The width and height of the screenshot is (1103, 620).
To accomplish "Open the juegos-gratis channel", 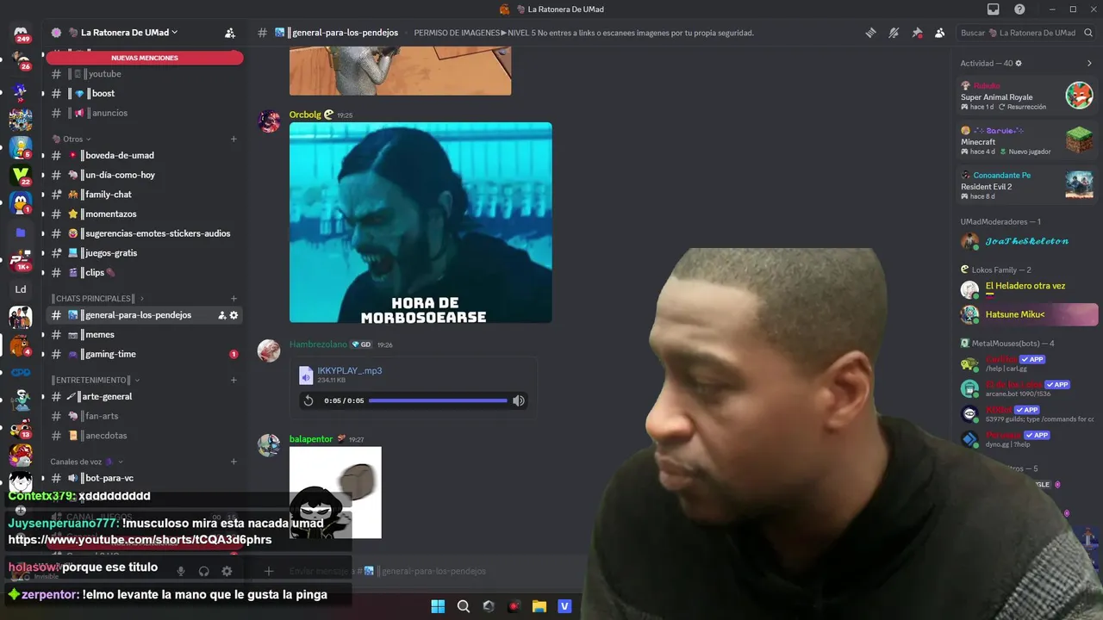I will [143, 253].
